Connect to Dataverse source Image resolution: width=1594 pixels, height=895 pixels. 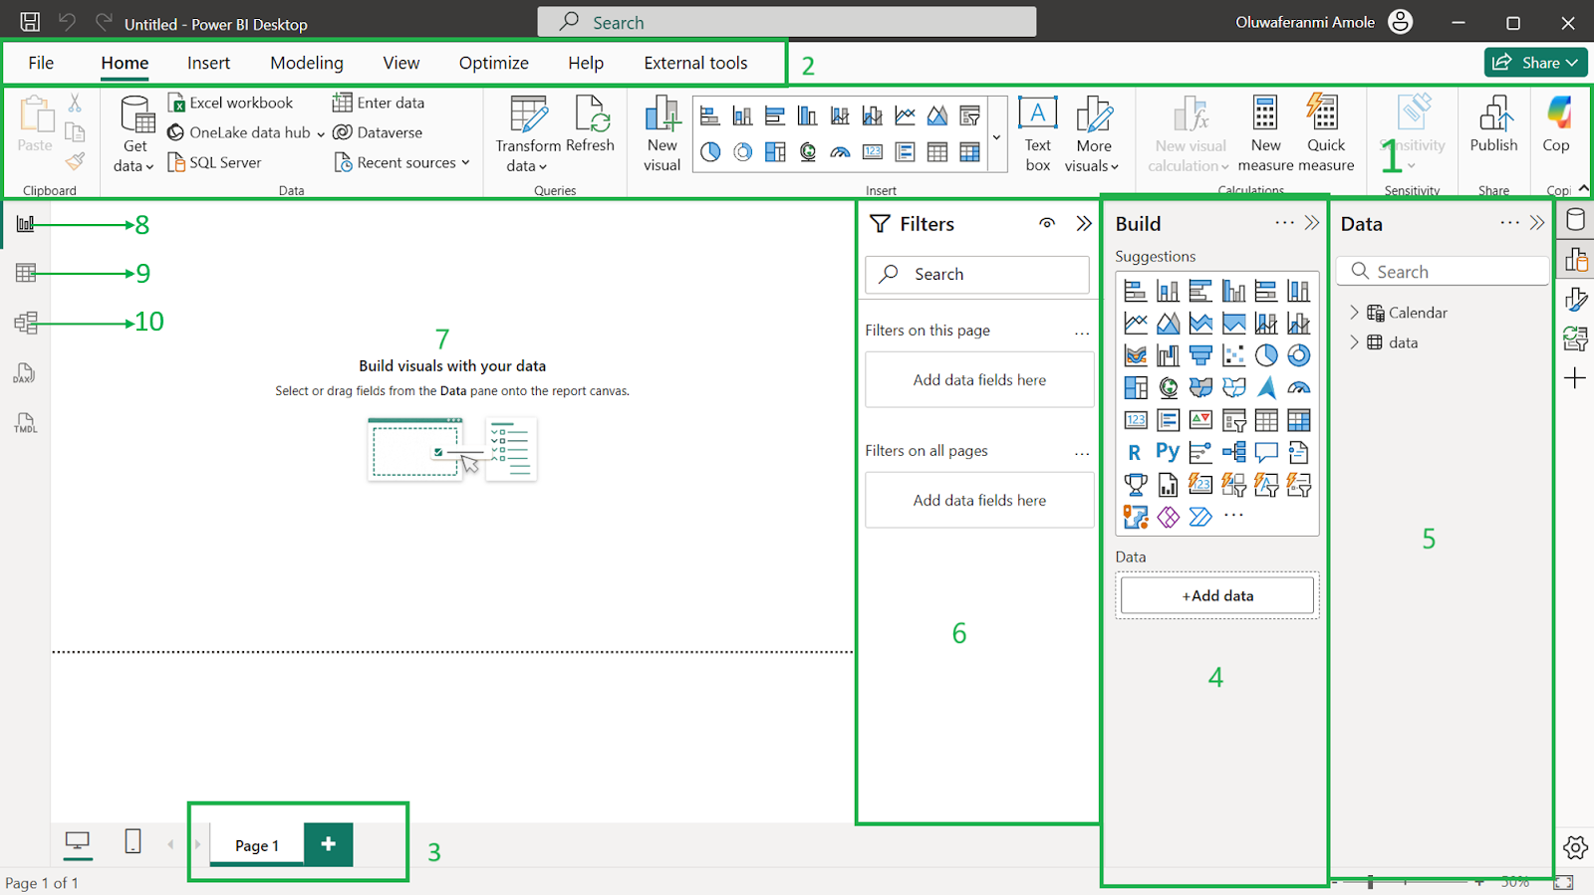[x=378, y=132]
